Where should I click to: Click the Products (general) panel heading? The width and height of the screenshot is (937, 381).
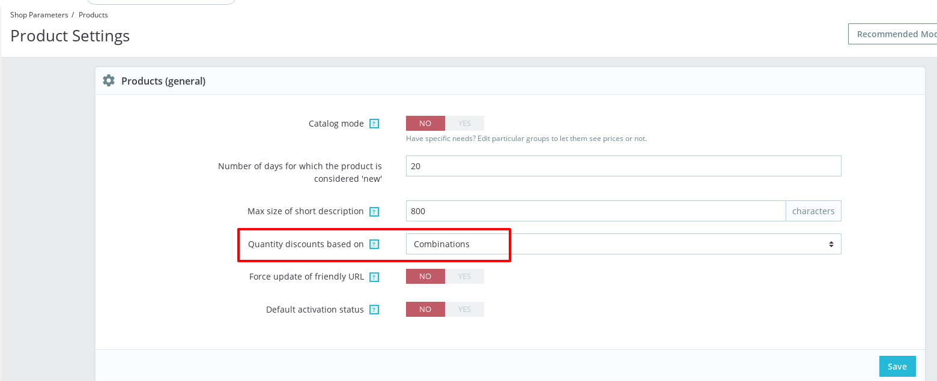163,81
